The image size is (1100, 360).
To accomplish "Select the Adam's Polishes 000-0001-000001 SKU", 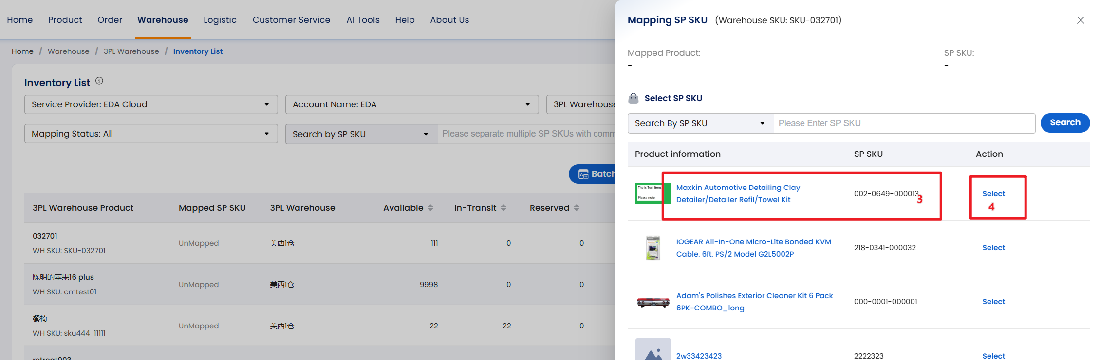I will [x=993, y=302].
